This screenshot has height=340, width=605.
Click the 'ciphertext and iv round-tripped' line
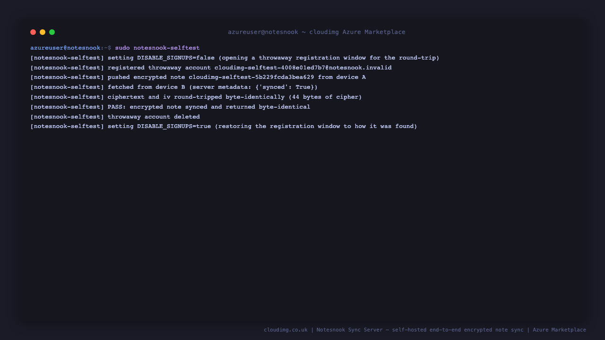(x=196, y=97)
